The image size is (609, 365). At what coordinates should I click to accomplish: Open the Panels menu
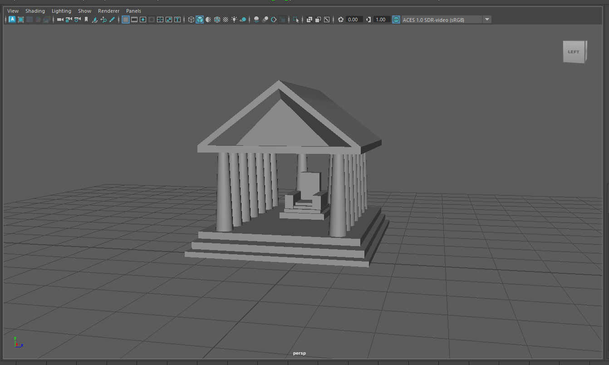(x=133, y=11)
